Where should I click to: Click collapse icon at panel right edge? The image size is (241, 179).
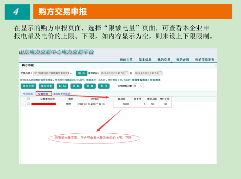coord(216,65)
